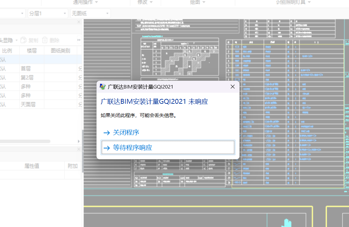349x227 pixels.
Task: Click the 楼层 column header
Action: [x=32, y=51]
